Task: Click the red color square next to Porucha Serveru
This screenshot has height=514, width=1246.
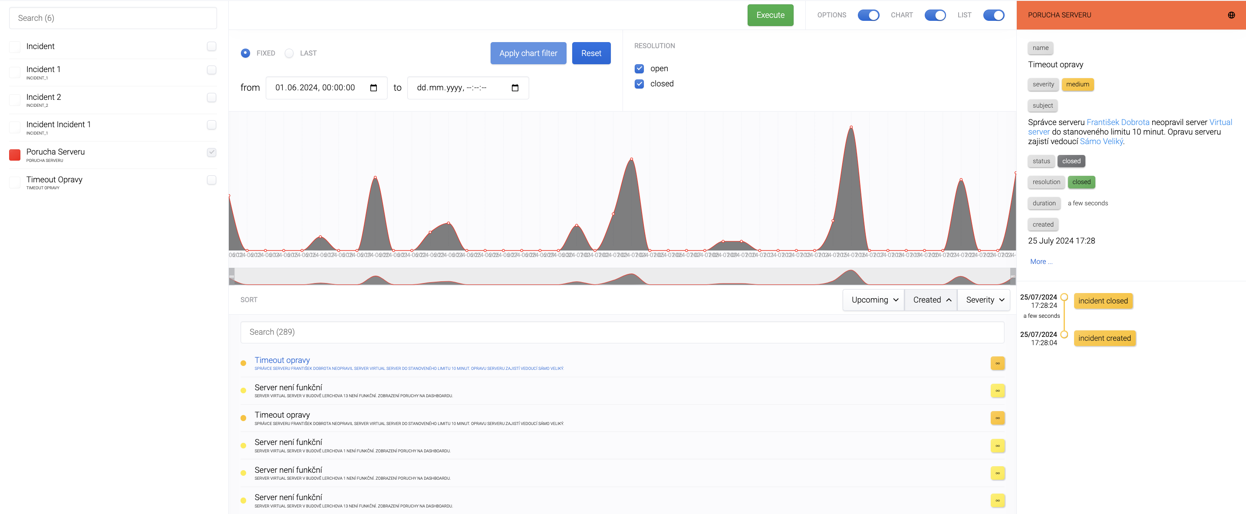Action: 15,155
